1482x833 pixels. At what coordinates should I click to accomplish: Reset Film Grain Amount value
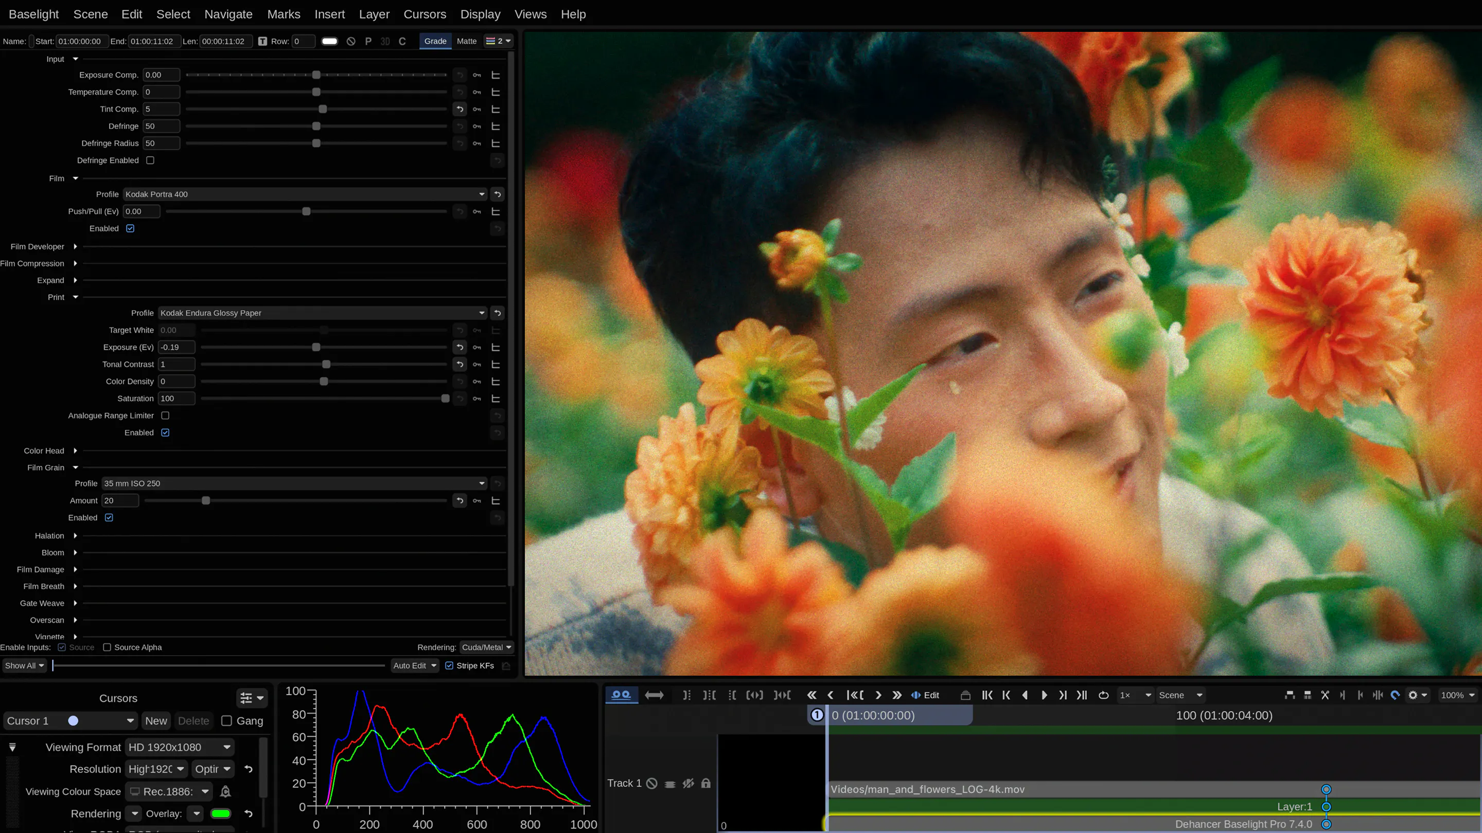tap(460, 501)
